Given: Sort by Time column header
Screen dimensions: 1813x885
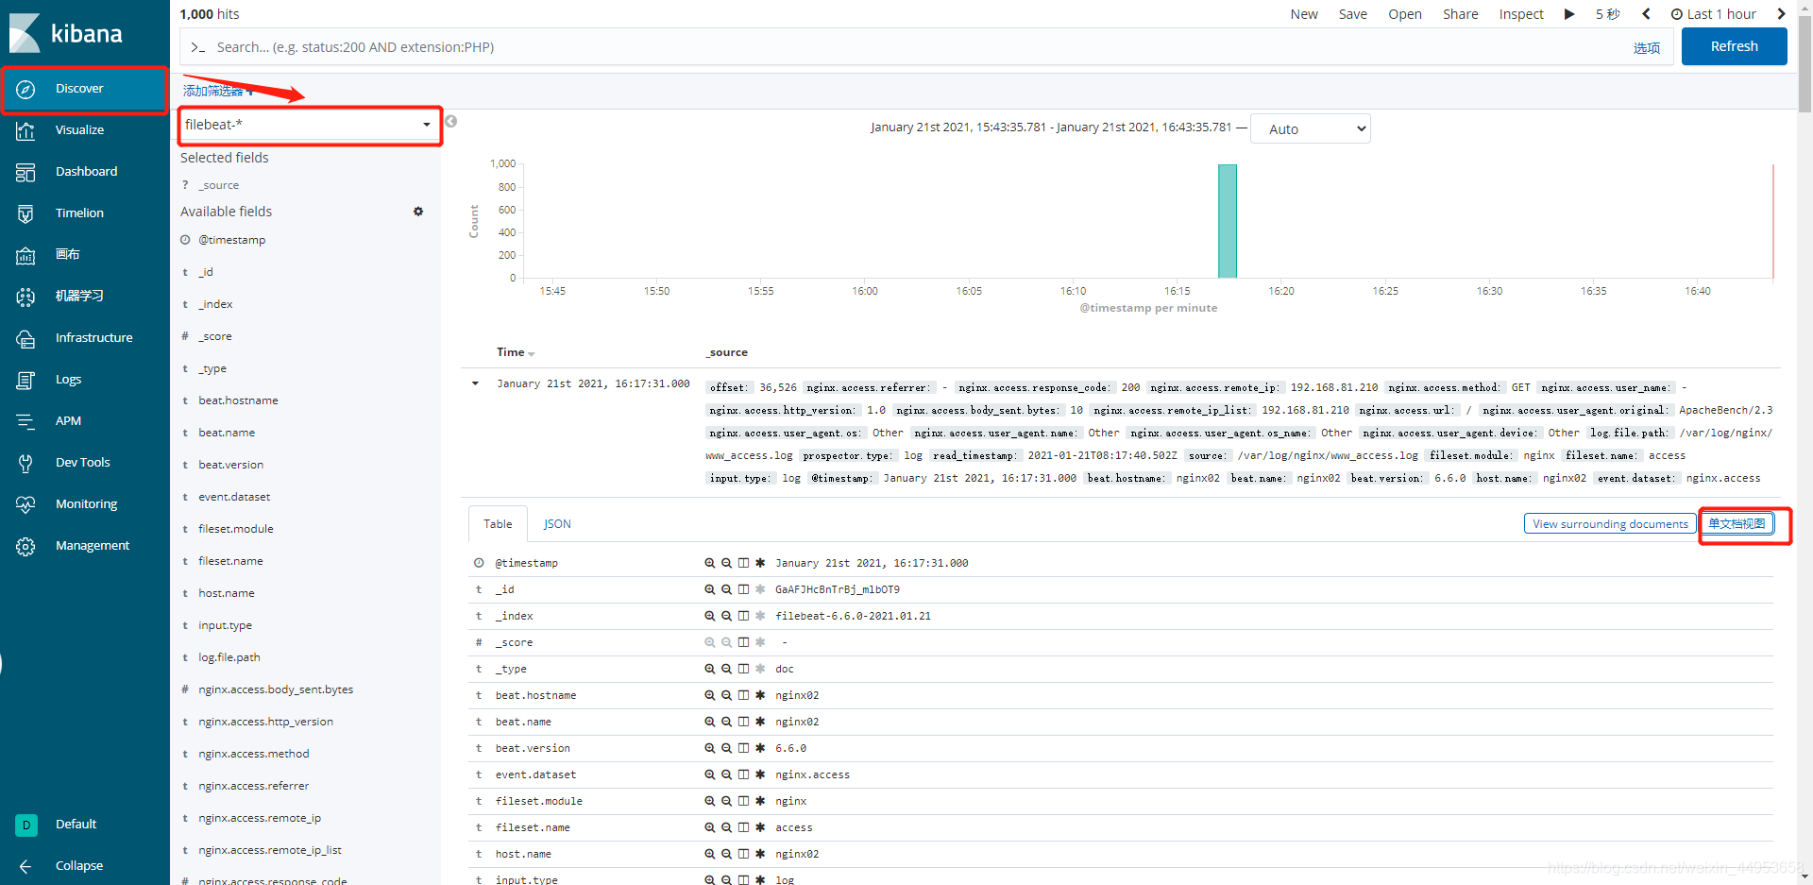Looking at the screenshot, I should 516,352.
